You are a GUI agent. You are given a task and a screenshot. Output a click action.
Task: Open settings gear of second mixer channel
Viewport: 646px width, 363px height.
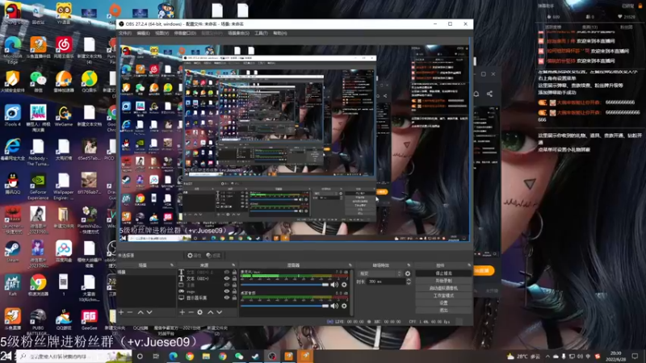(x=344, y=306)
